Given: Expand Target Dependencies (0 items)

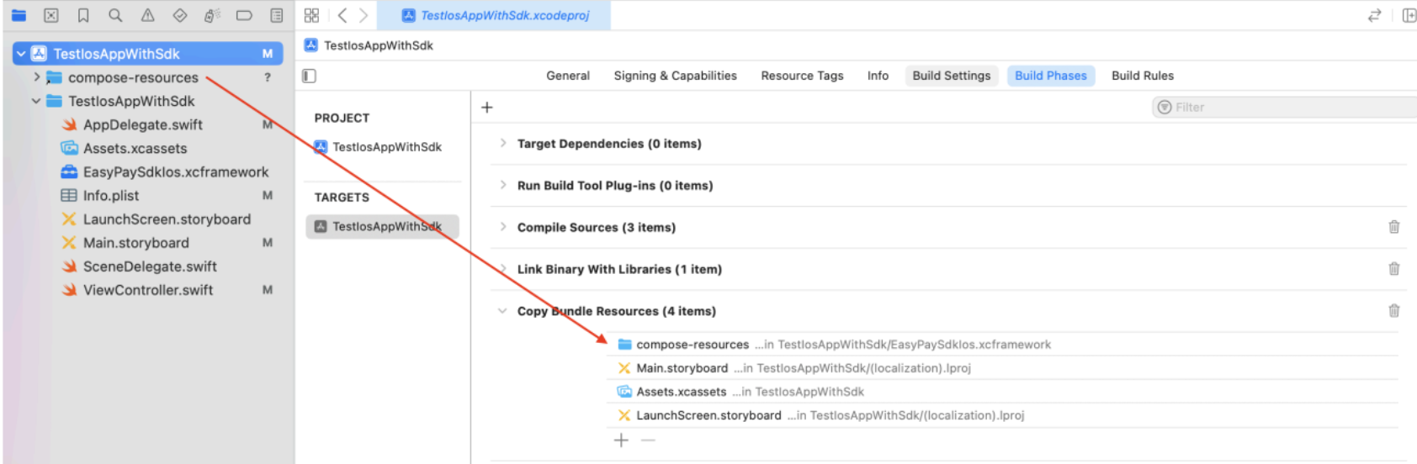Looking at the screenshot, I should pyautogui.click(x=502, y=143).
